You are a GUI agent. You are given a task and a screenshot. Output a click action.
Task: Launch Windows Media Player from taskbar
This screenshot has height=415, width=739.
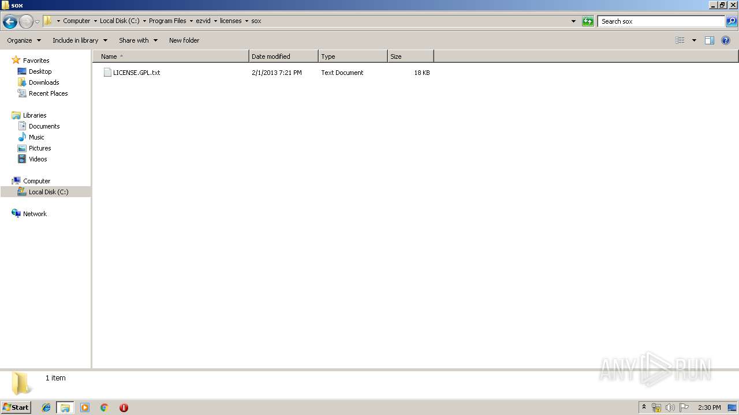click(85, 408)
